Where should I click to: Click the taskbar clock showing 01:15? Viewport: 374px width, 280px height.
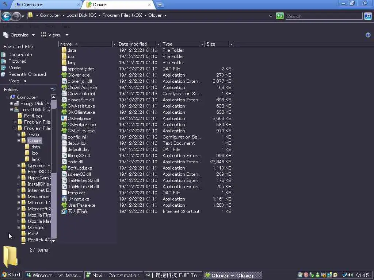pos(363,275)
